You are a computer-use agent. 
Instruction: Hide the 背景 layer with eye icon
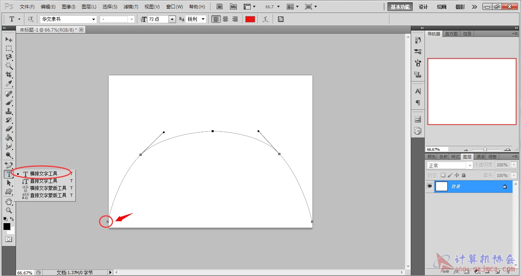tap(429, 186)
